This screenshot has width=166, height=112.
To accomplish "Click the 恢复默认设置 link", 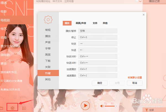I will (x=135, y=78).
